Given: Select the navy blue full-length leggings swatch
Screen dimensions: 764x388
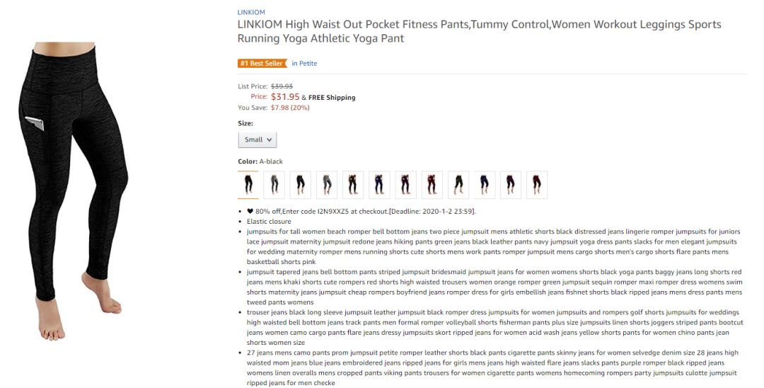Looking at the screenshot, I should tap(379, 185).
